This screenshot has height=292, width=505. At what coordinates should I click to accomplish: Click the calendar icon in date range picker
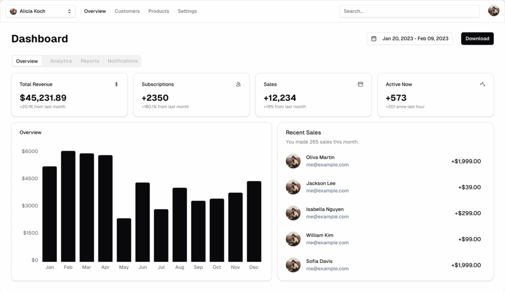pos(374,38)
